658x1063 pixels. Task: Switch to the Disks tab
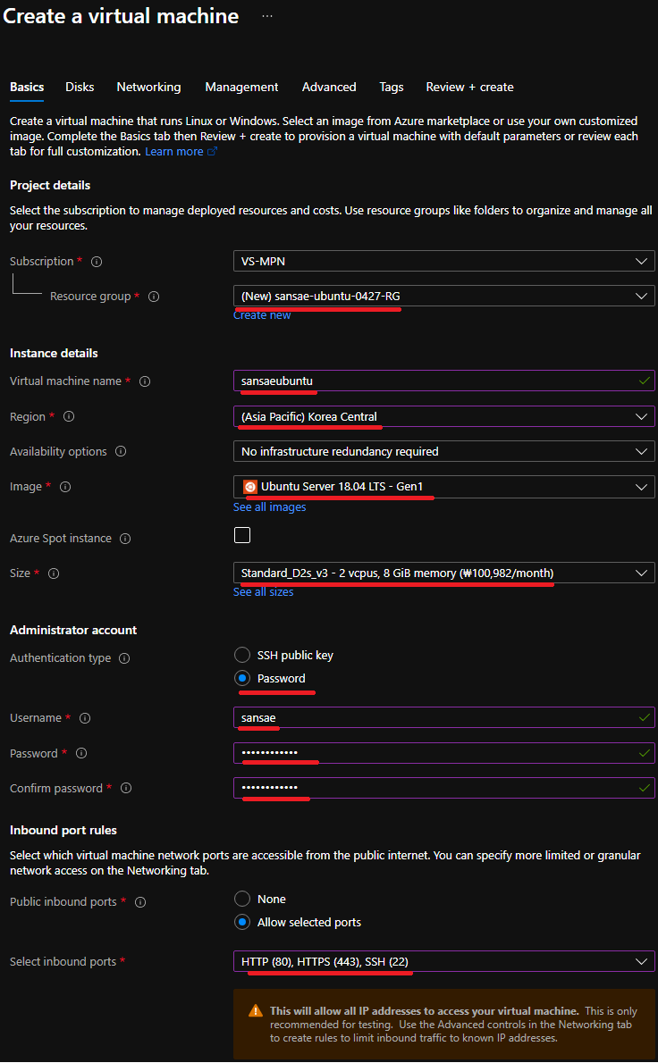80,87
